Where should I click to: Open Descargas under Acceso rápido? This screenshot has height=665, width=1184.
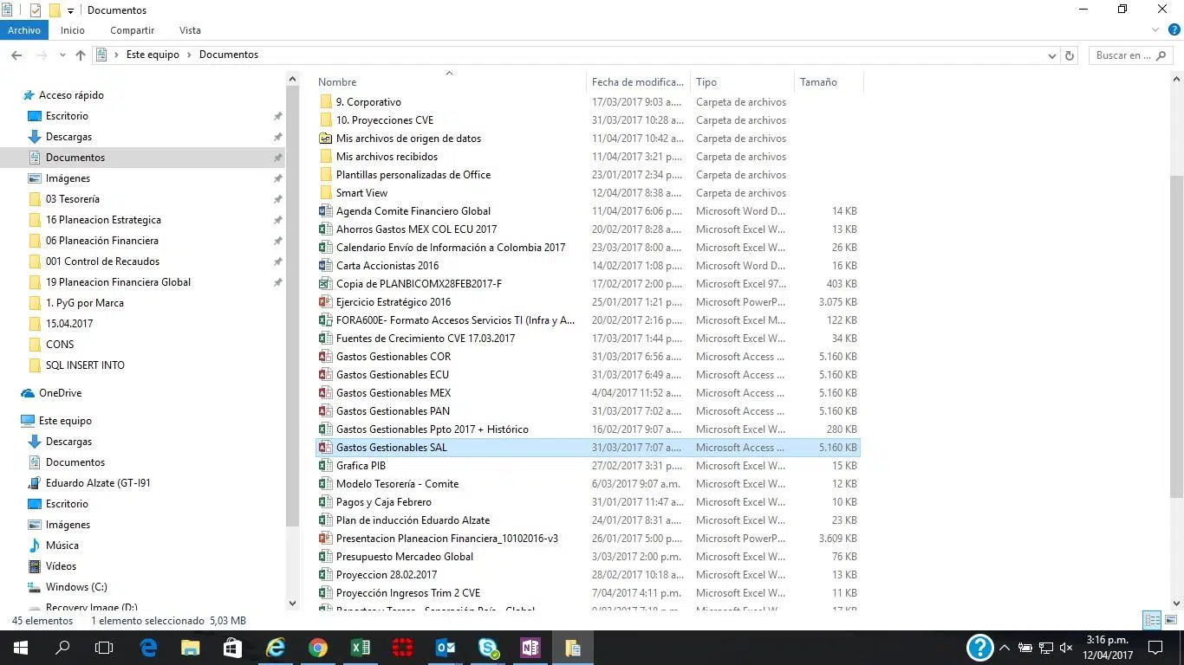(68, 137)
